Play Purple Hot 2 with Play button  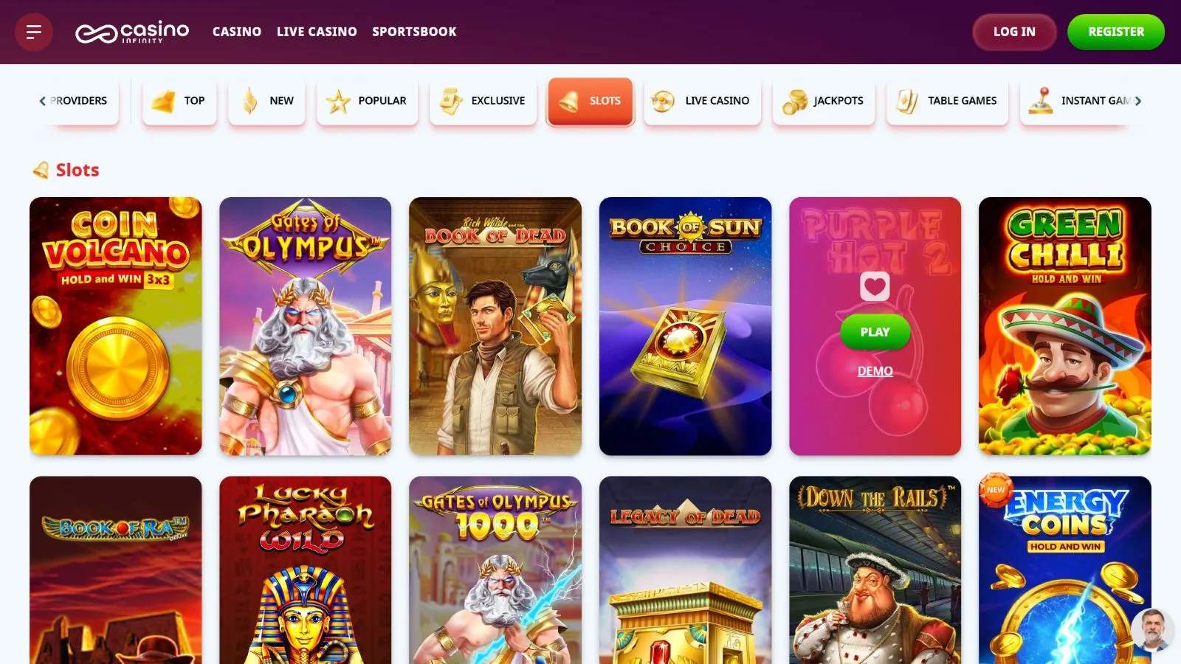(x=875, y=332)
